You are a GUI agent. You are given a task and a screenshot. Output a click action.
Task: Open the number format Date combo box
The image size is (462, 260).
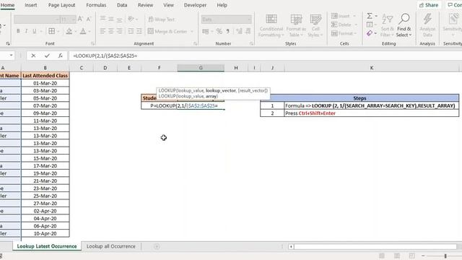pos(226,19)
